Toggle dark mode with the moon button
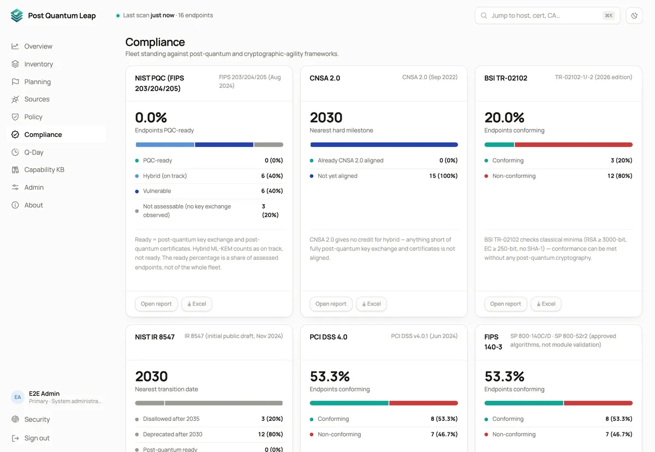The image size is (655, 452). [634, 16]
